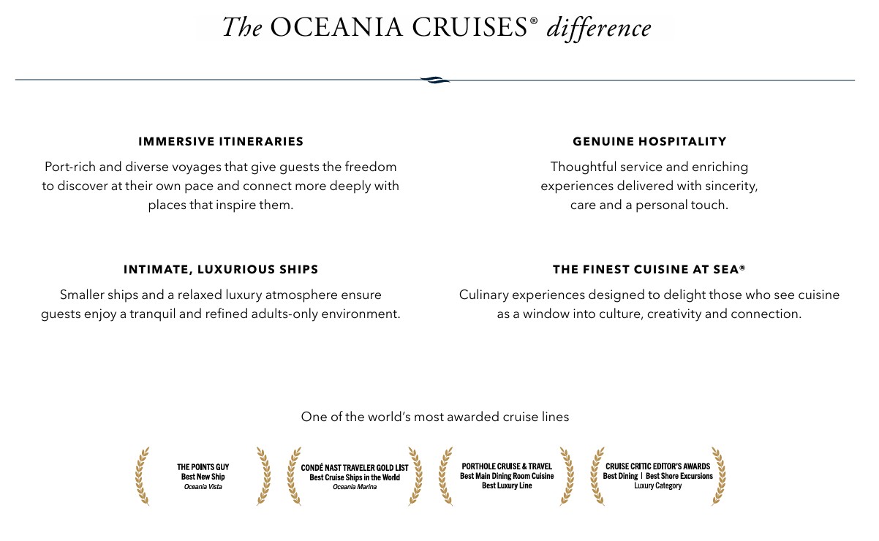Click the Port-rich and diverse voyages paragraph

[221, 186]
